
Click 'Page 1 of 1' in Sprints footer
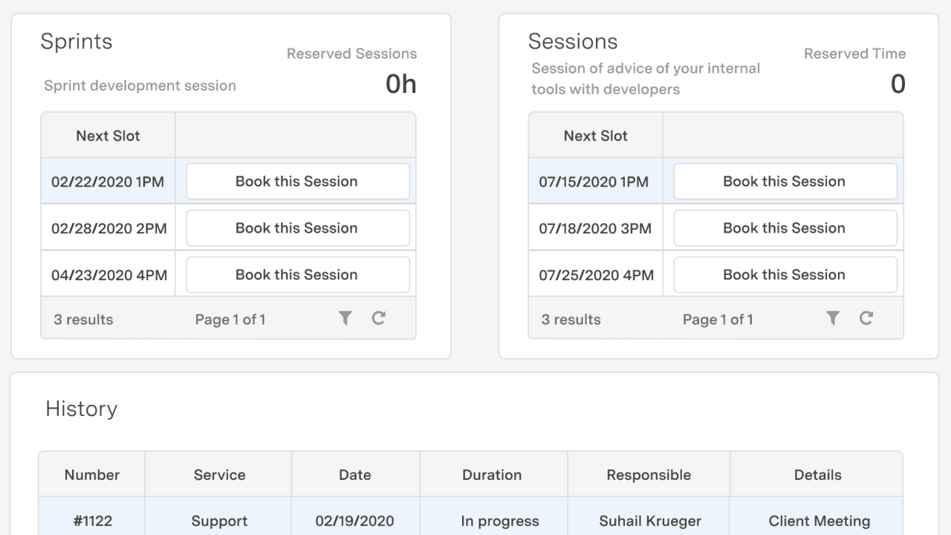[230, 320]
